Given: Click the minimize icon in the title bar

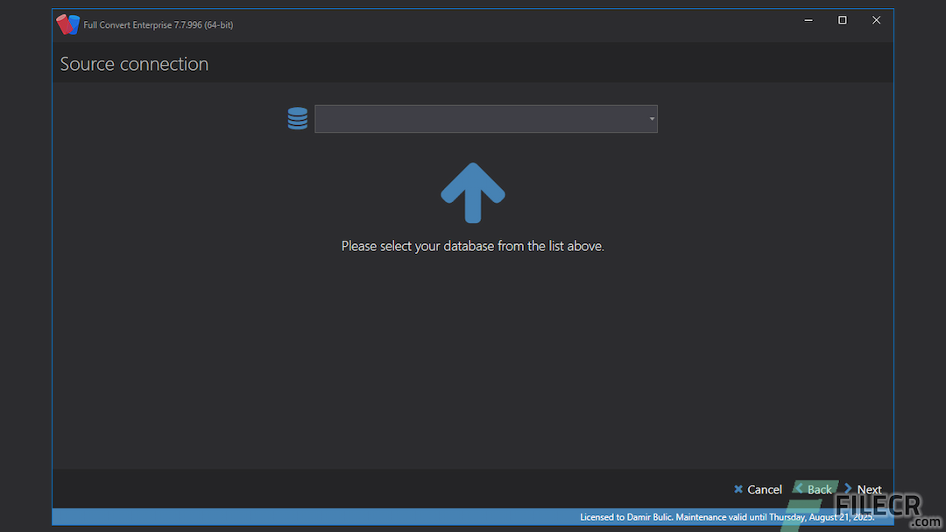Looking at the screenshot, I should (808, 19).
